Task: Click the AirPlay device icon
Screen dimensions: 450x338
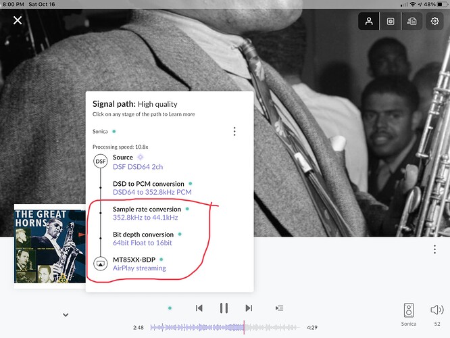Action: tap(101, 264)
